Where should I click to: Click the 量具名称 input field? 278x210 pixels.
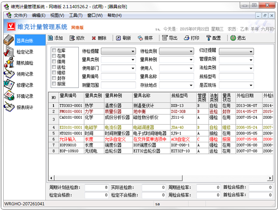coord(177,76)
